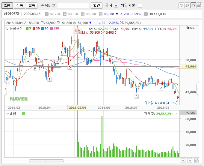
Task: Click the 2018.05.04 date marker on axis
Action: coord(77,107)
